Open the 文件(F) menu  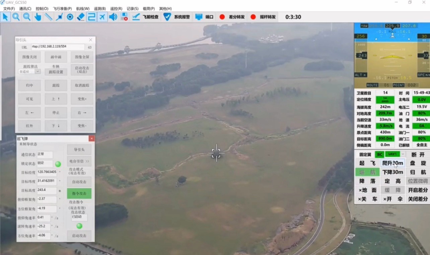click(9, 8)
